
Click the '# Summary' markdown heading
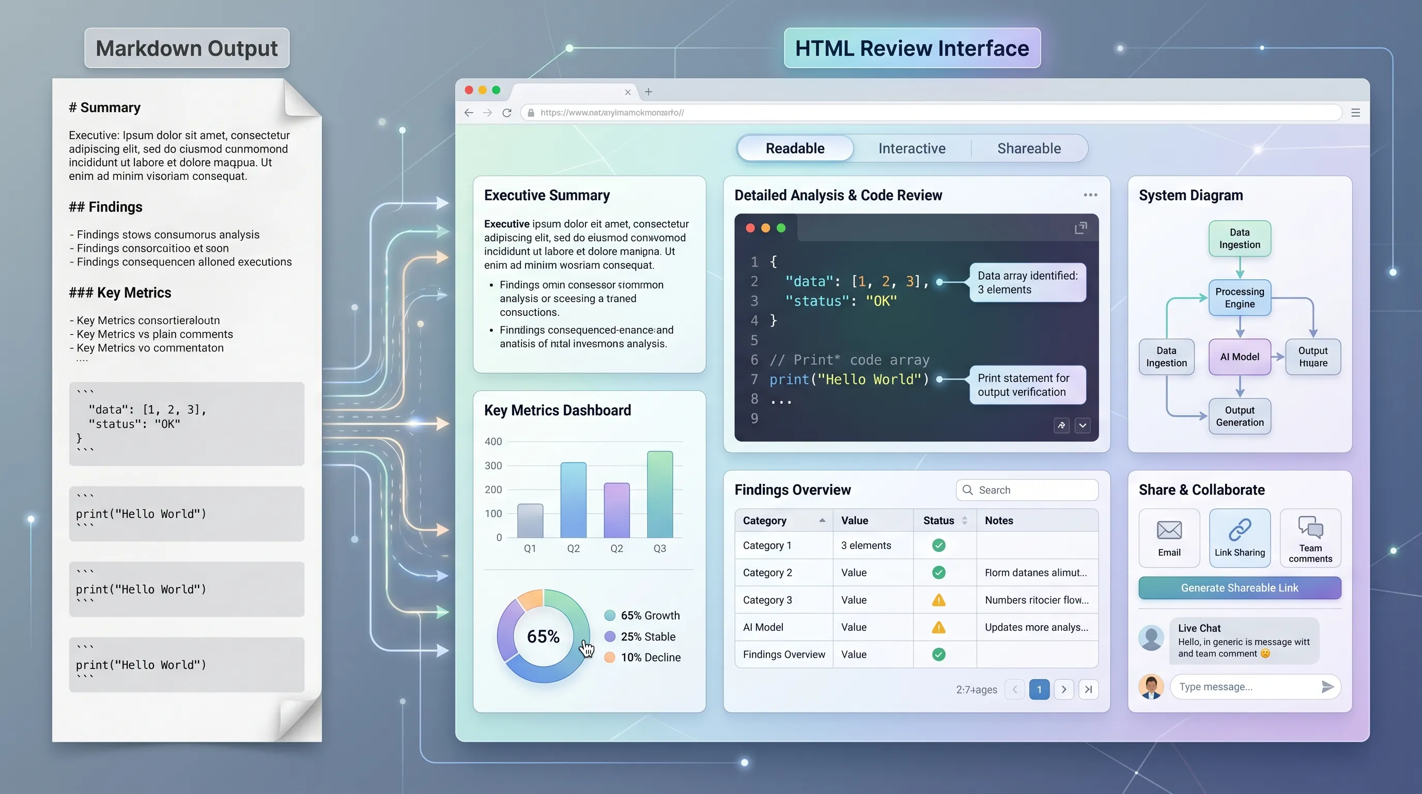pyautogui.click(x=104, y=107)
